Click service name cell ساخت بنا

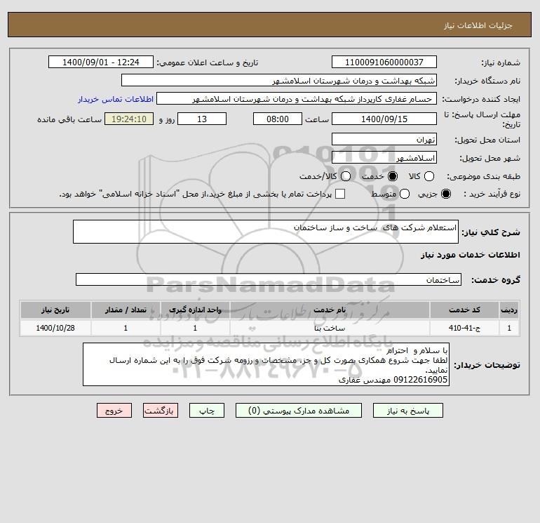pyautogui.click(x=330, y=328)
